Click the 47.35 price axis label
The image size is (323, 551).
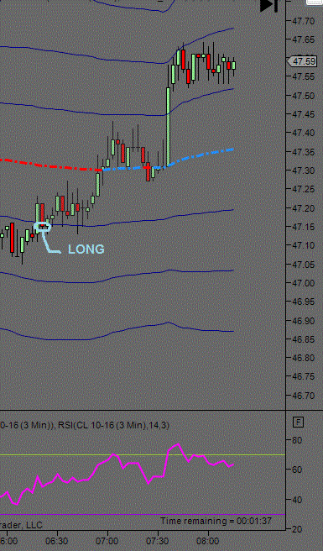tap(303, 152)
